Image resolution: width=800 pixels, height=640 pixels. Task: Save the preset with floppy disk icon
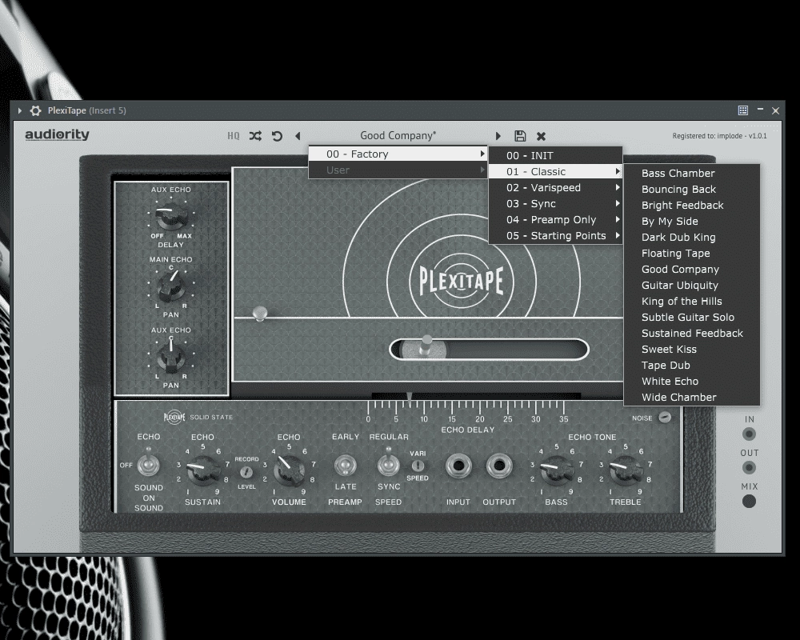tap(520, 136)
